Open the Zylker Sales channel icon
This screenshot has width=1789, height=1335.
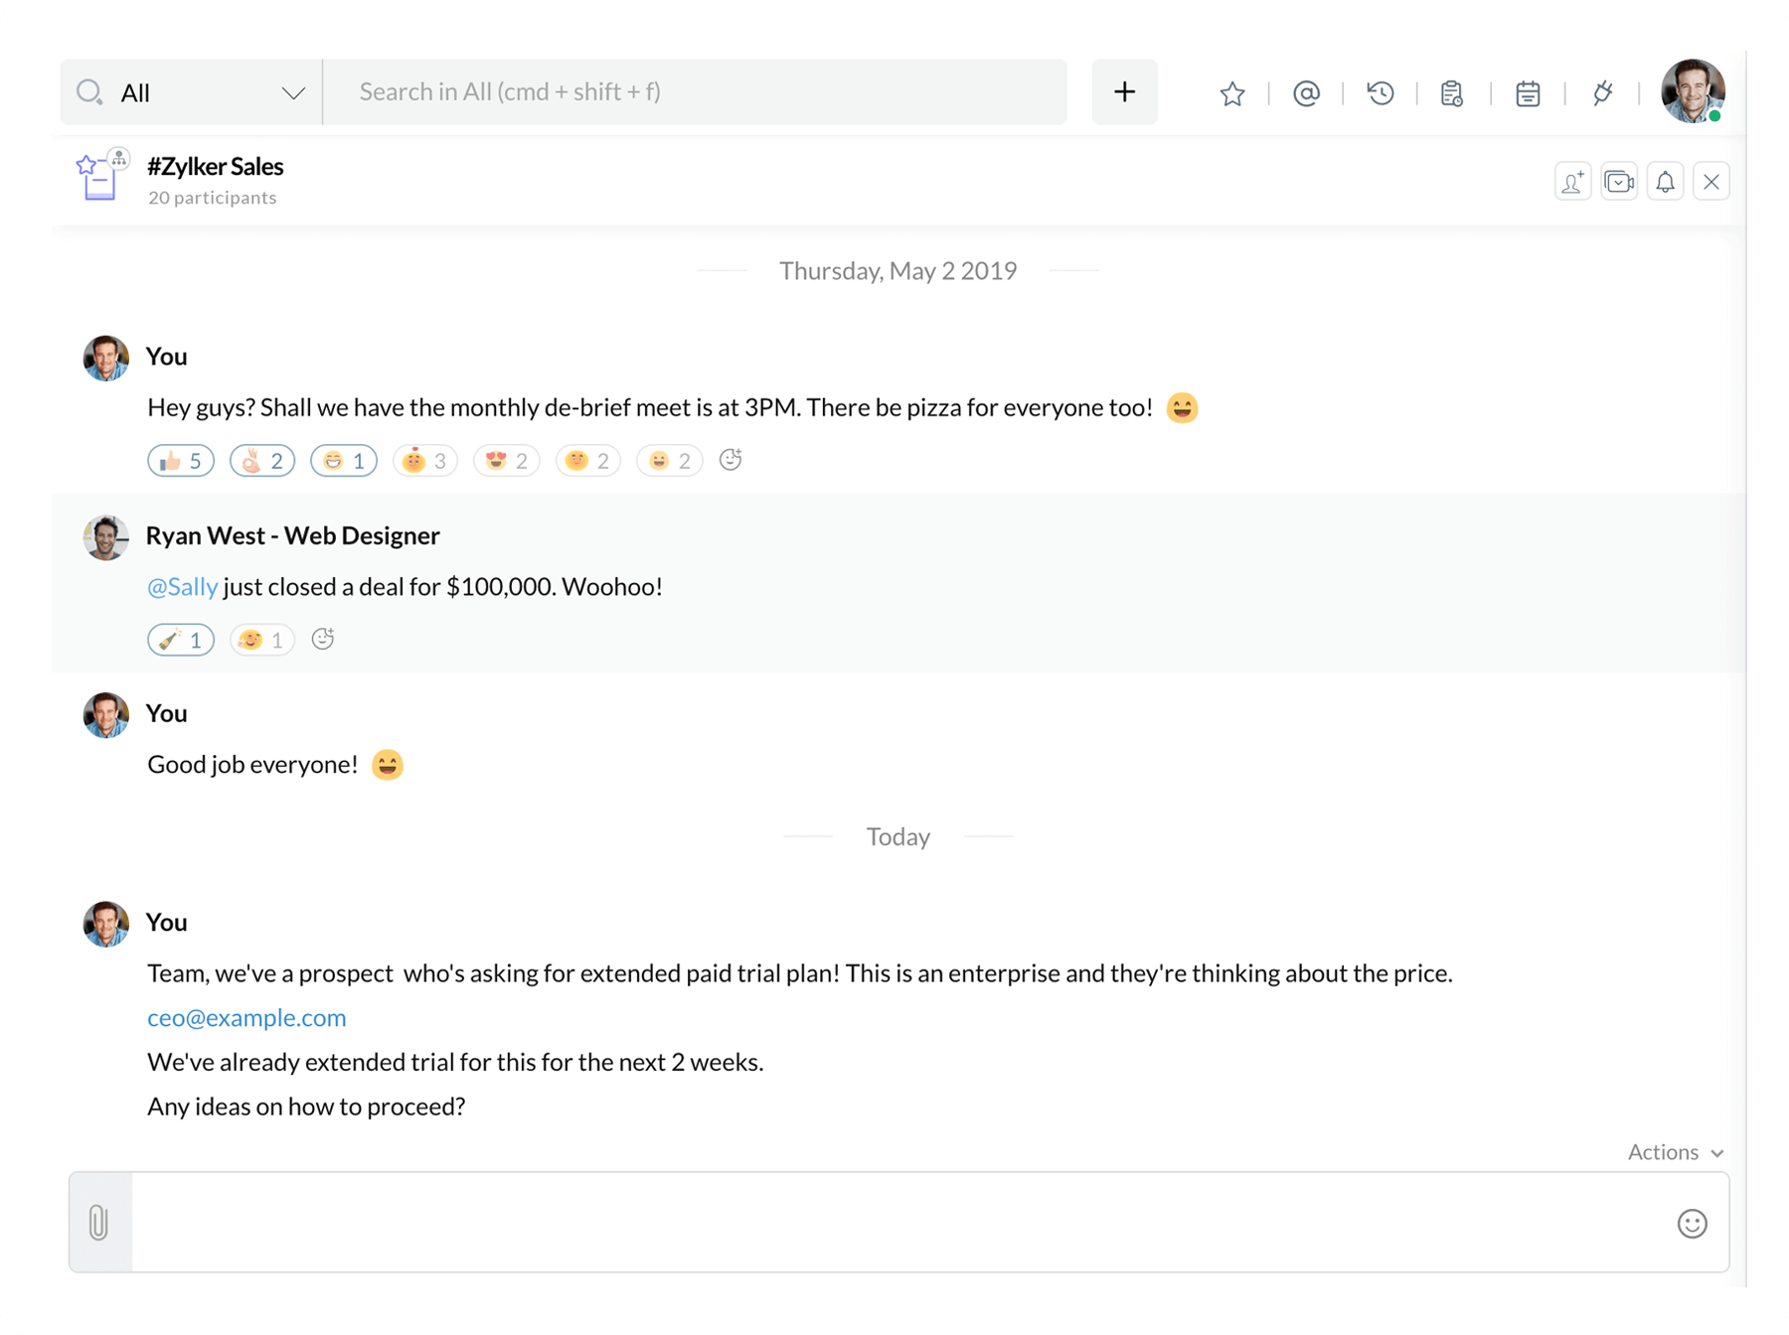click(x=101, y=176)
